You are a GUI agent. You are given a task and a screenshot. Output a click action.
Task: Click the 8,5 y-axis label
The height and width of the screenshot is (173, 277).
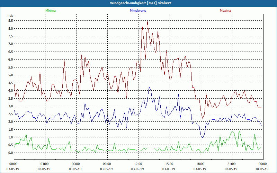tap(11, 21)
